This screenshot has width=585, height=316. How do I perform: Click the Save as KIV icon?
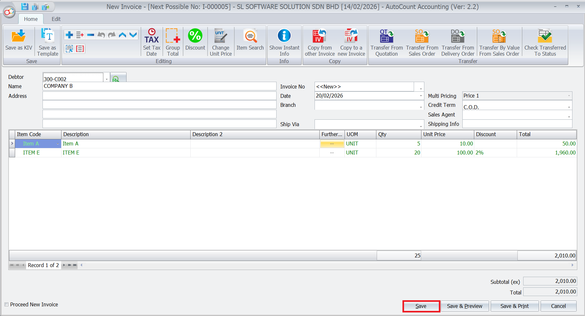click(x=19, y=36)
